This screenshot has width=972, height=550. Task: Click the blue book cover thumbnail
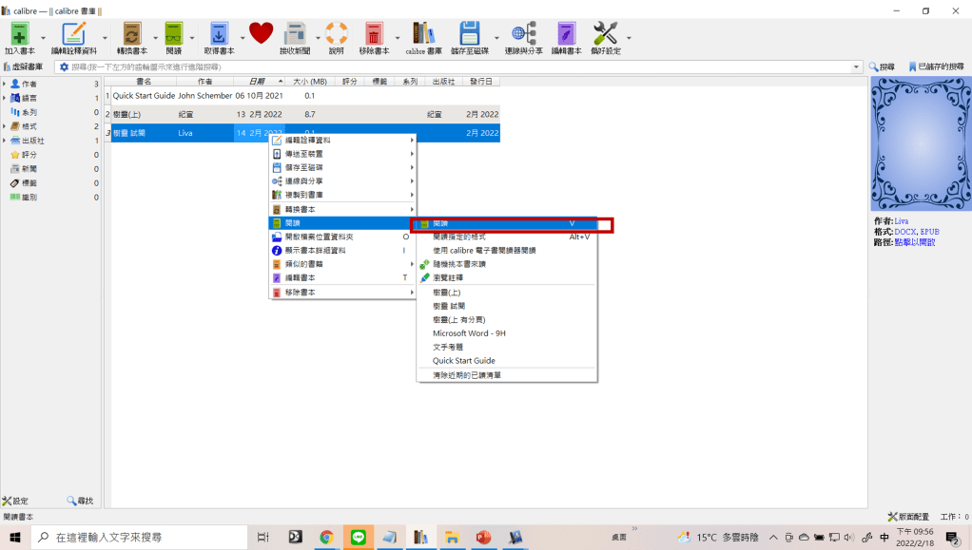tap(920, 143)
